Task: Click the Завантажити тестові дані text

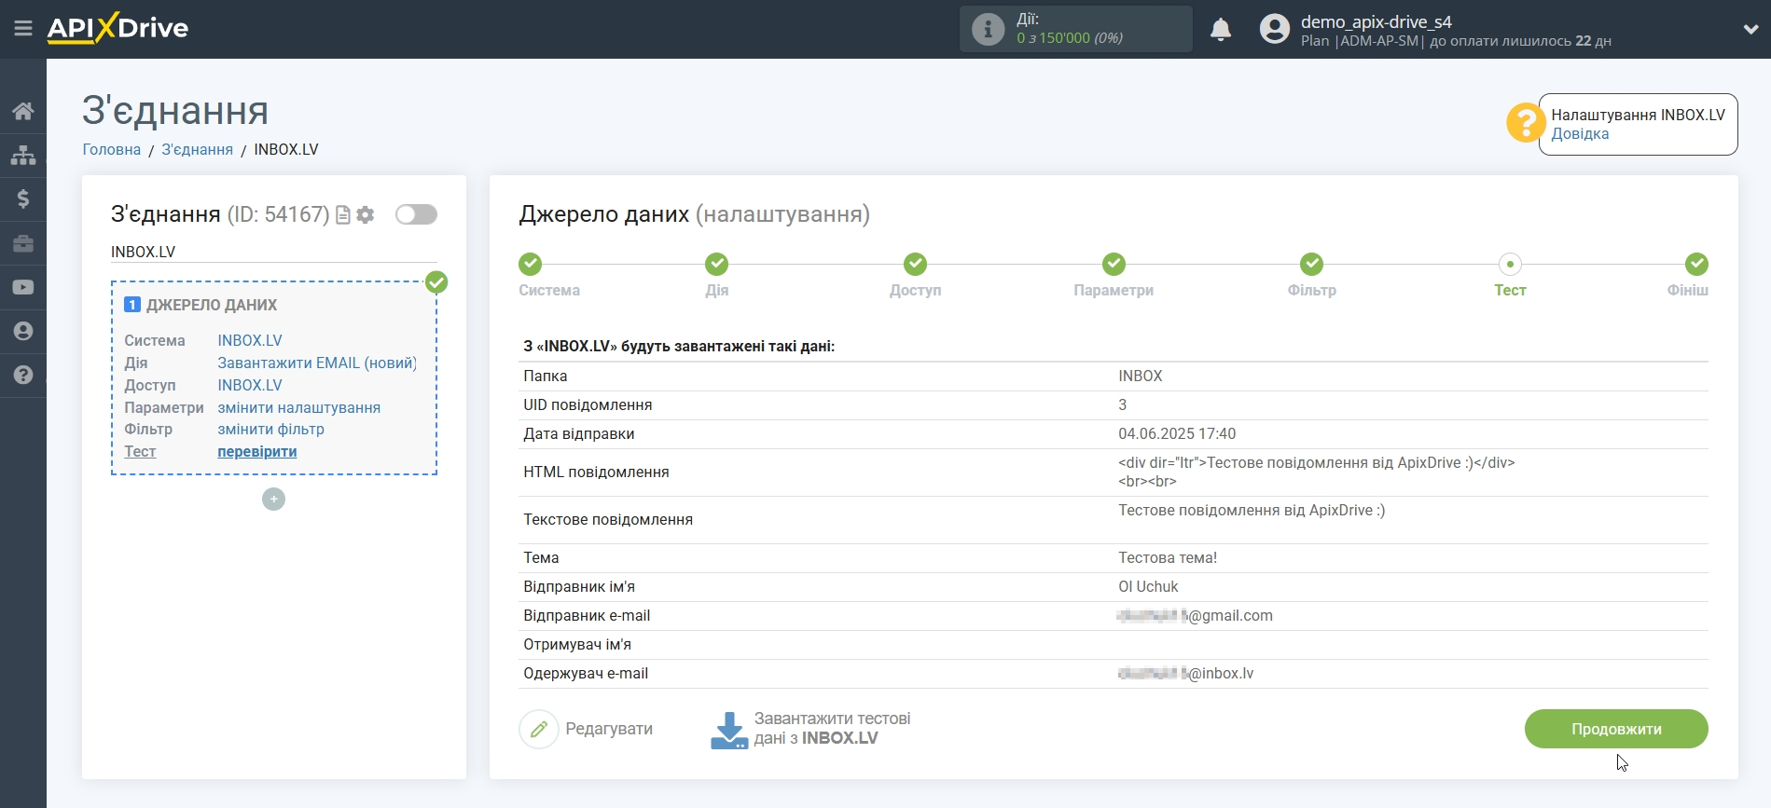Action: pos(832,729)
